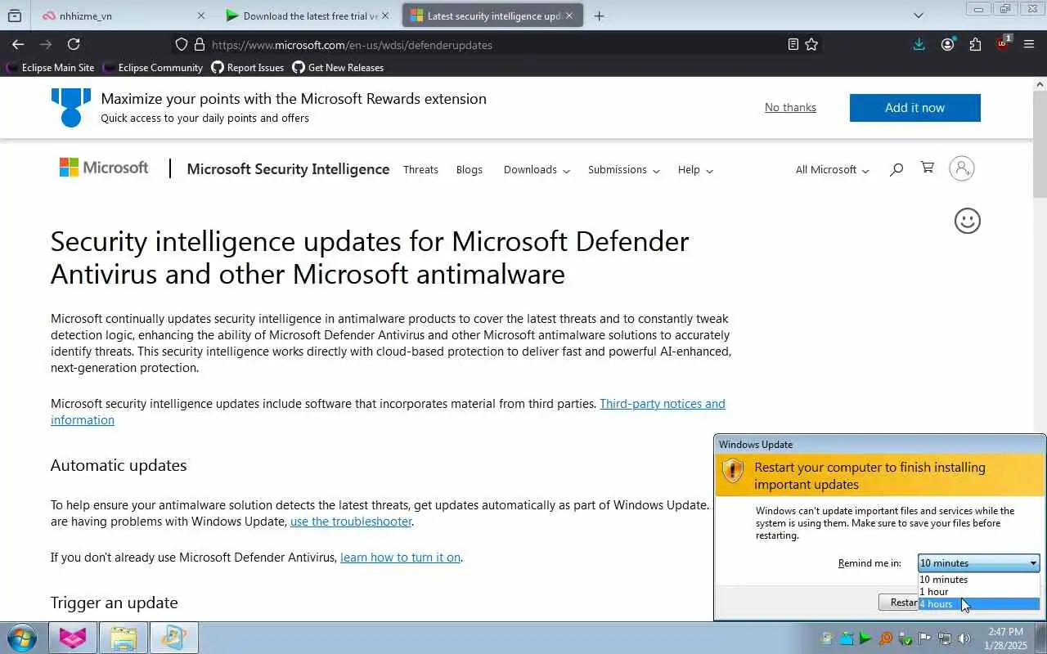Close the nhhizme_vn tab
This screenshot has width=1047, height=654.
pos(201,16)
